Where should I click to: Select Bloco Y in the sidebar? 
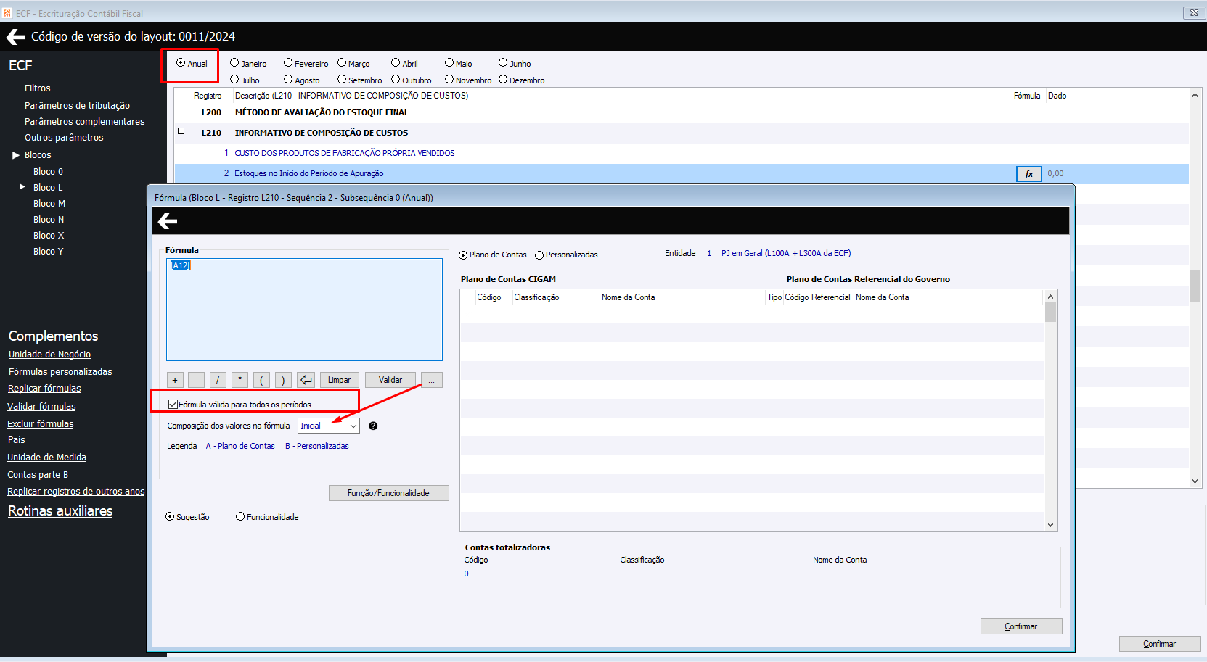(x=49, y=252)
